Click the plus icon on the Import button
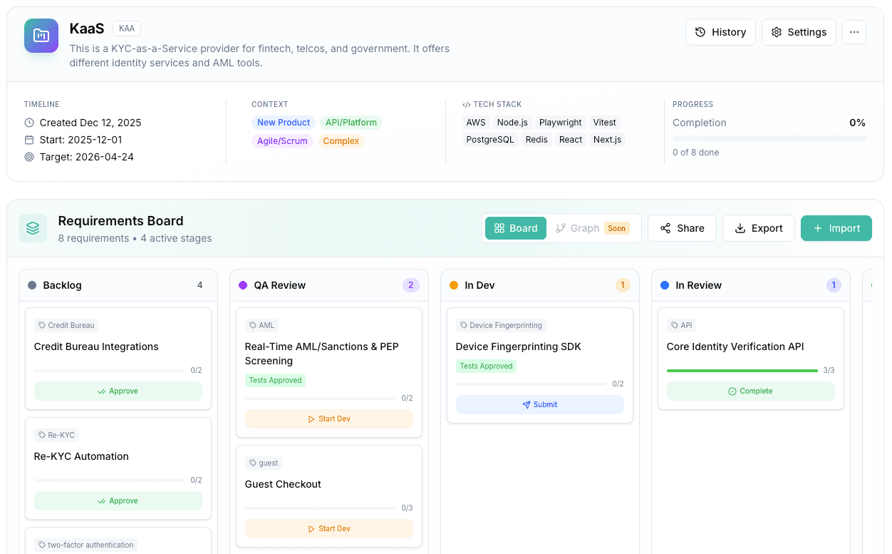This screenshot has height=554, width=892. coord(817,228)
